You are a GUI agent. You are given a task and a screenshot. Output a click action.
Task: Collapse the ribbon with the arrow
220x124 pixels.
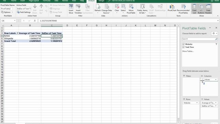point(218,16)
